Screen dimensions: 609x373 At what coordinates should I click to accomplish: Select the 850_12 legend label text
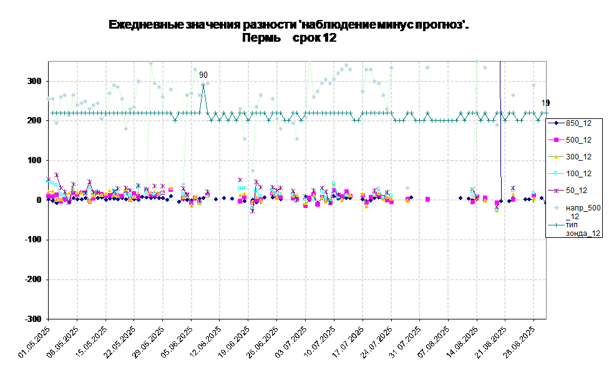[x=578, y=123]
